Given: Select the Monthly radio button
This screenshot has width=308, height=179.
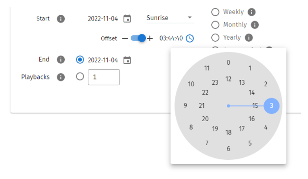Looking at the screenshot, I should click(215, 25).
